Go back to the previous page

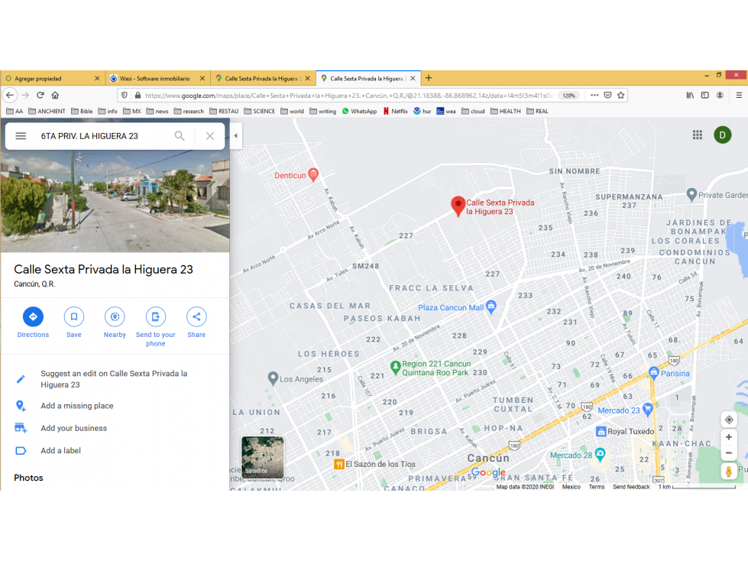[9, 95]
